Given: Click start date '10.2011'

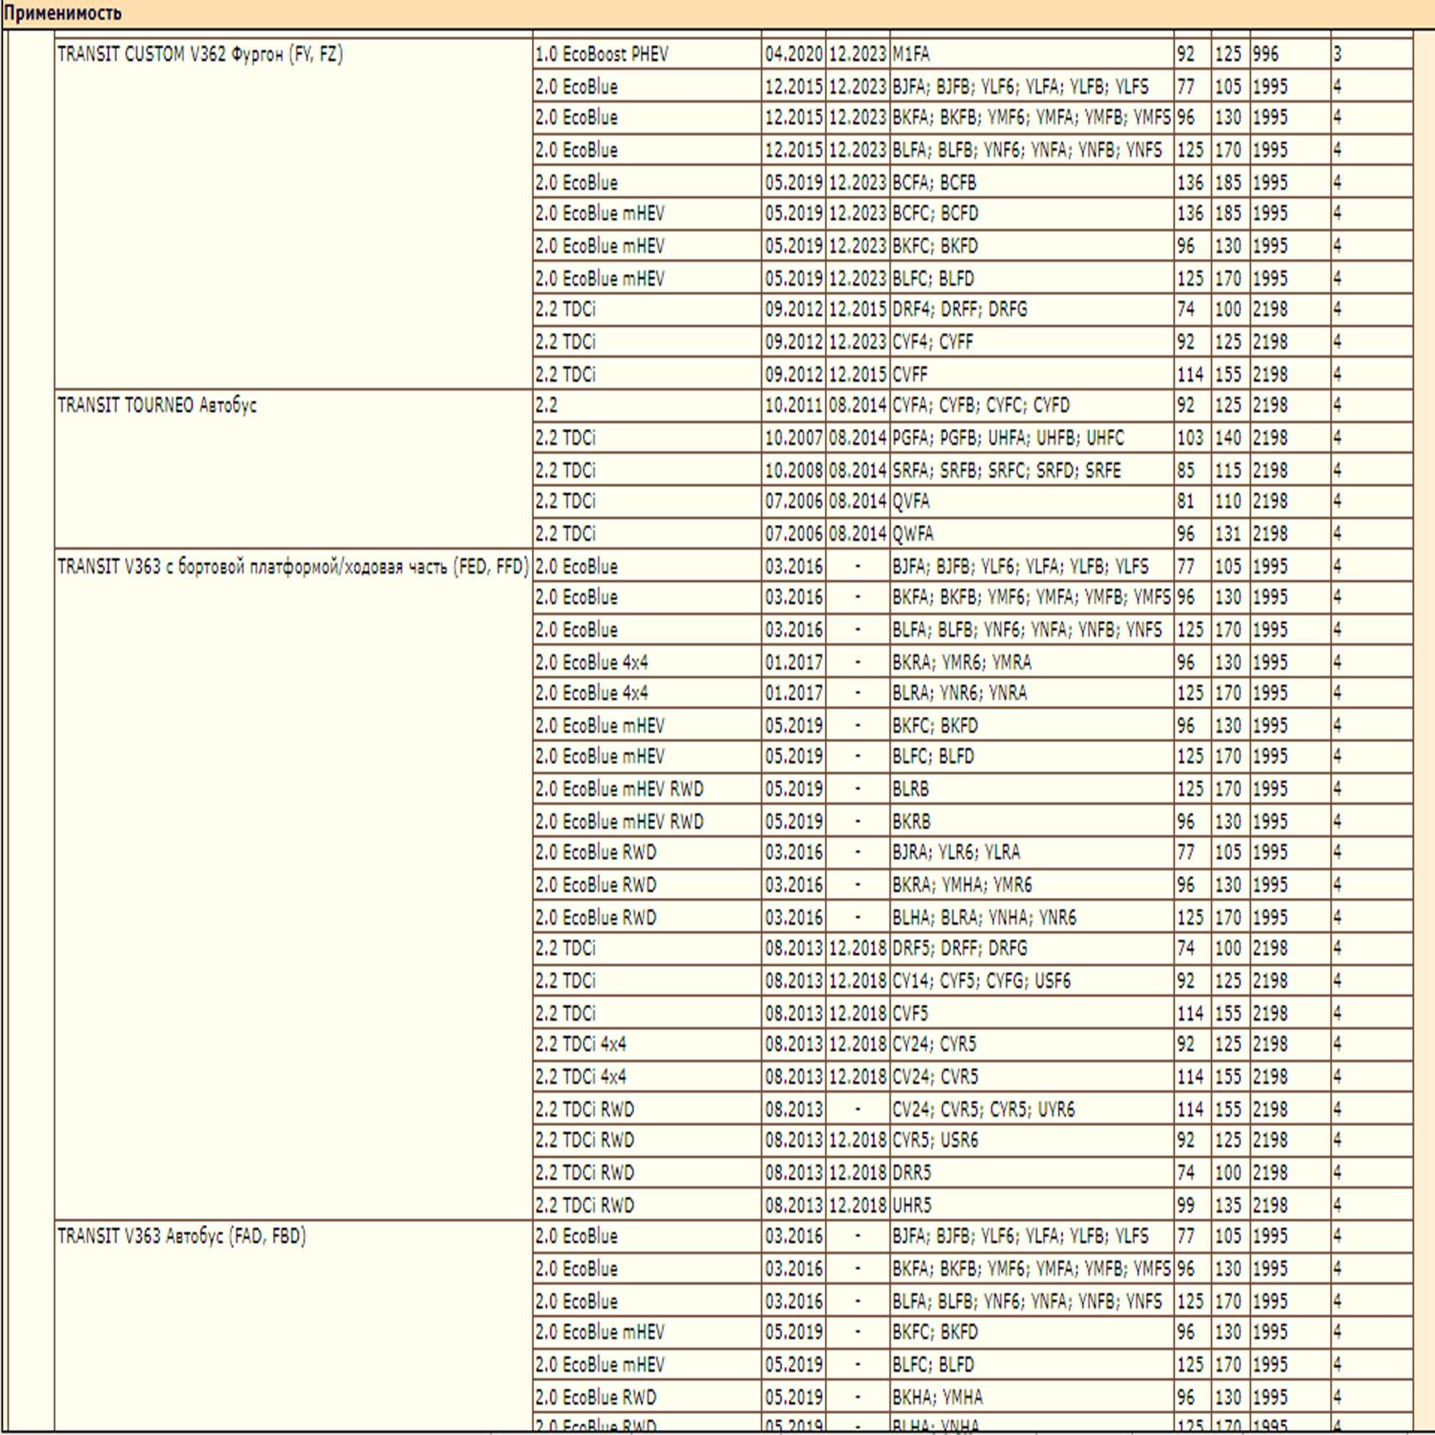Looking at the screenshot, I should [794, 406].
